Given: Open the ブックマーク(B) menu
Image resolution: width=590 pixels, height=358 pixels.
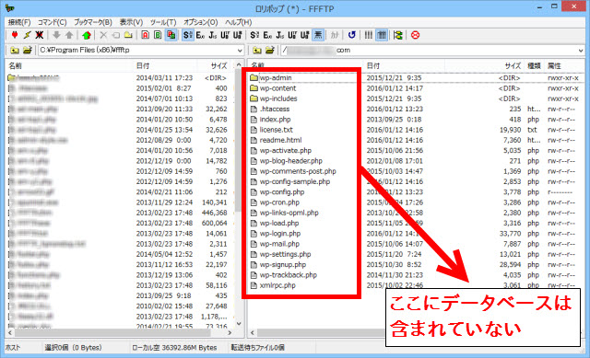Looking at the screenshot, I should [x=93, y=22].
